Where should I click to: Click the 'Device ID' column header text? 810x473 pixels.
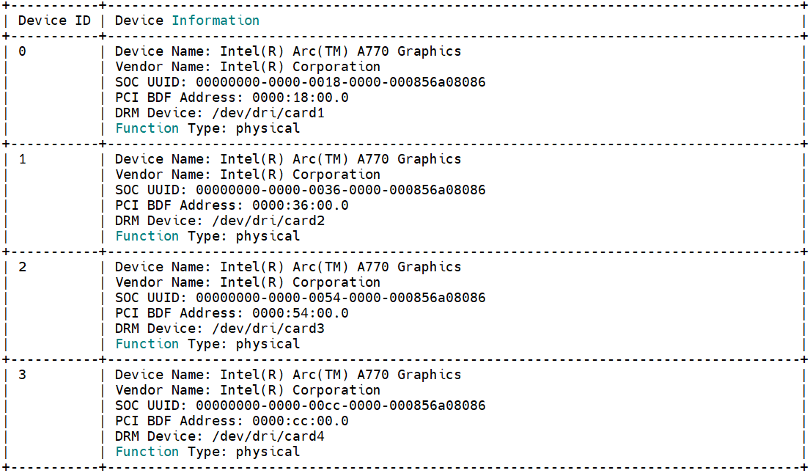(54, 21)
